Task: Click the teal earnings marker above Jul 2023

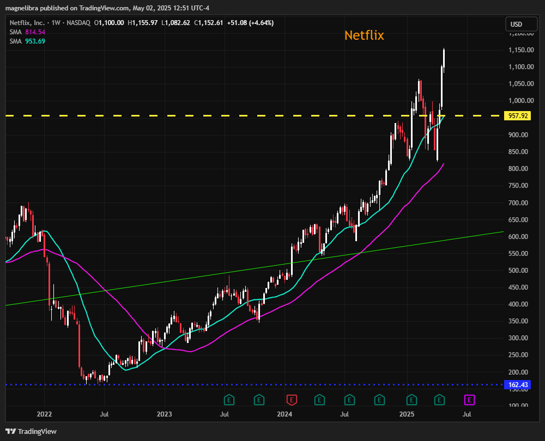Action: 229,400
